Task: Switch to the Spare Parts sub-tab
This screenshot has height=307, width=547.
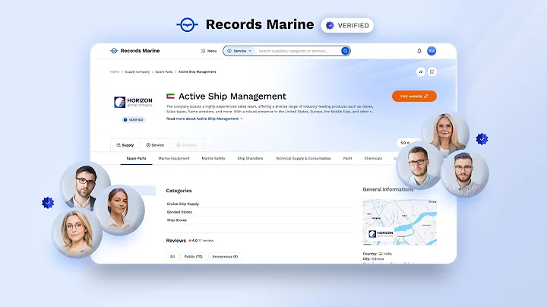Action: point(136,158)
